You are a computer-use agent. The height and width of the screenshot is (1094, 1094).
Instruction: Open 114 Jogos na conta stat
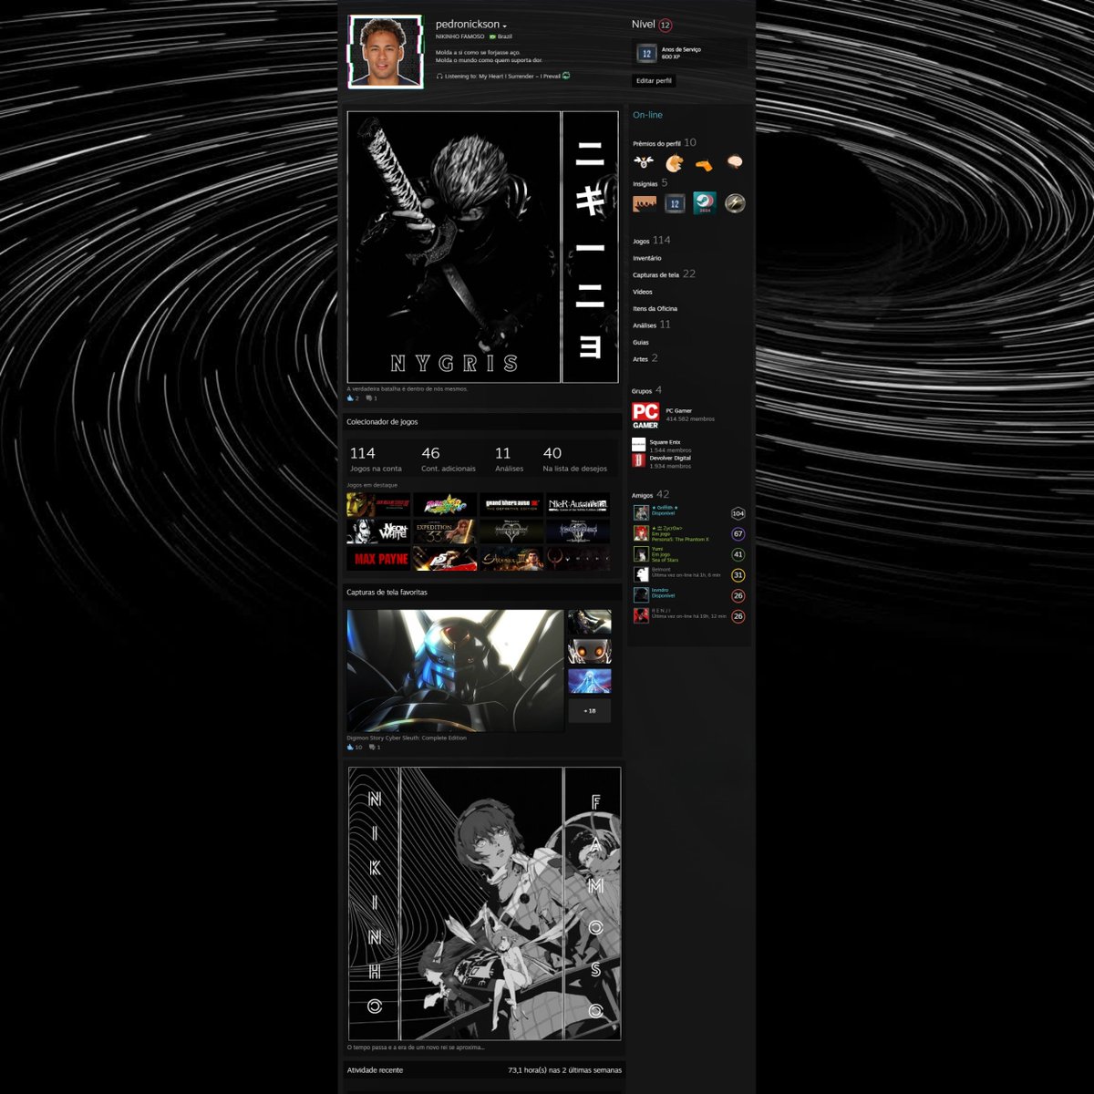(376, 459)
